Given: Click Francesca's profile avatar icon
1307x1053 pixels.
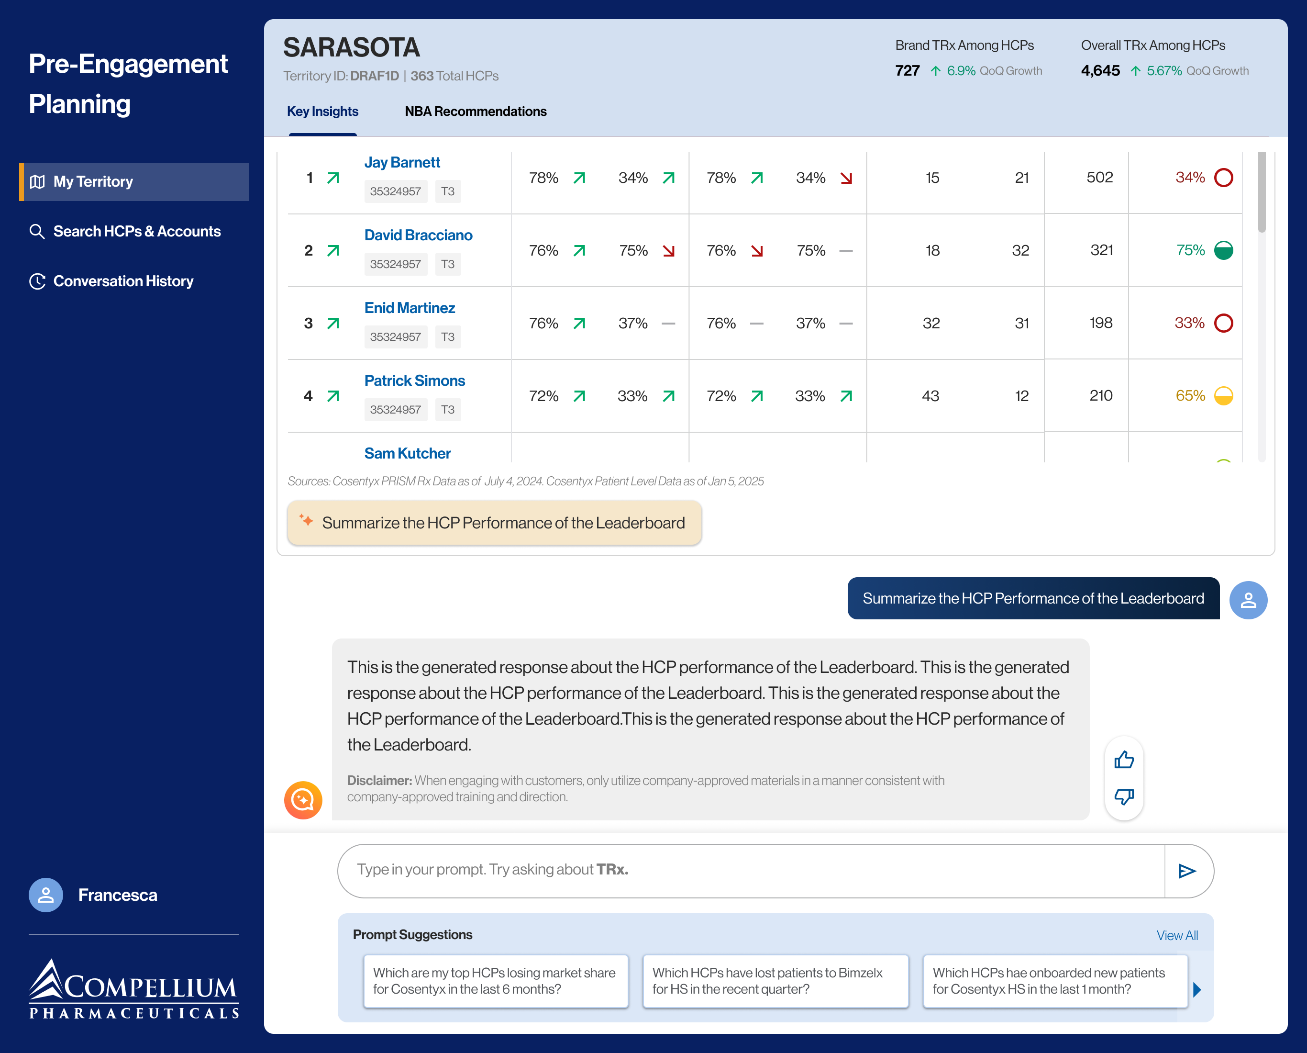Looking at the screenshot, I should tap(46, 896).
